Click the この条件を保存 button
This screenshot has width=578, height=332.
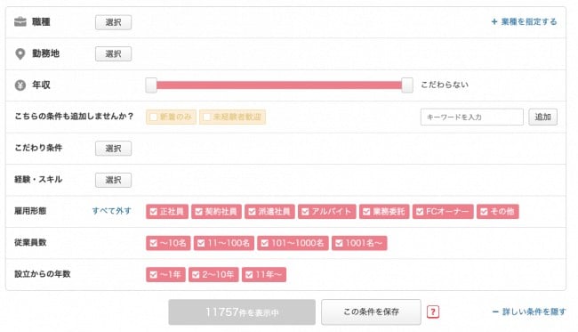click(x=371, y=312)
